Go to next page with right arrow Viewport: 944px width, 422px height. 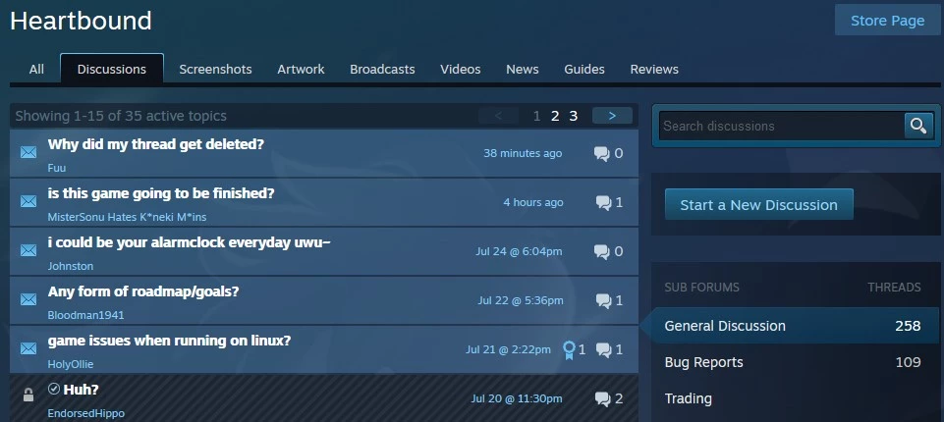click(612, 116)
